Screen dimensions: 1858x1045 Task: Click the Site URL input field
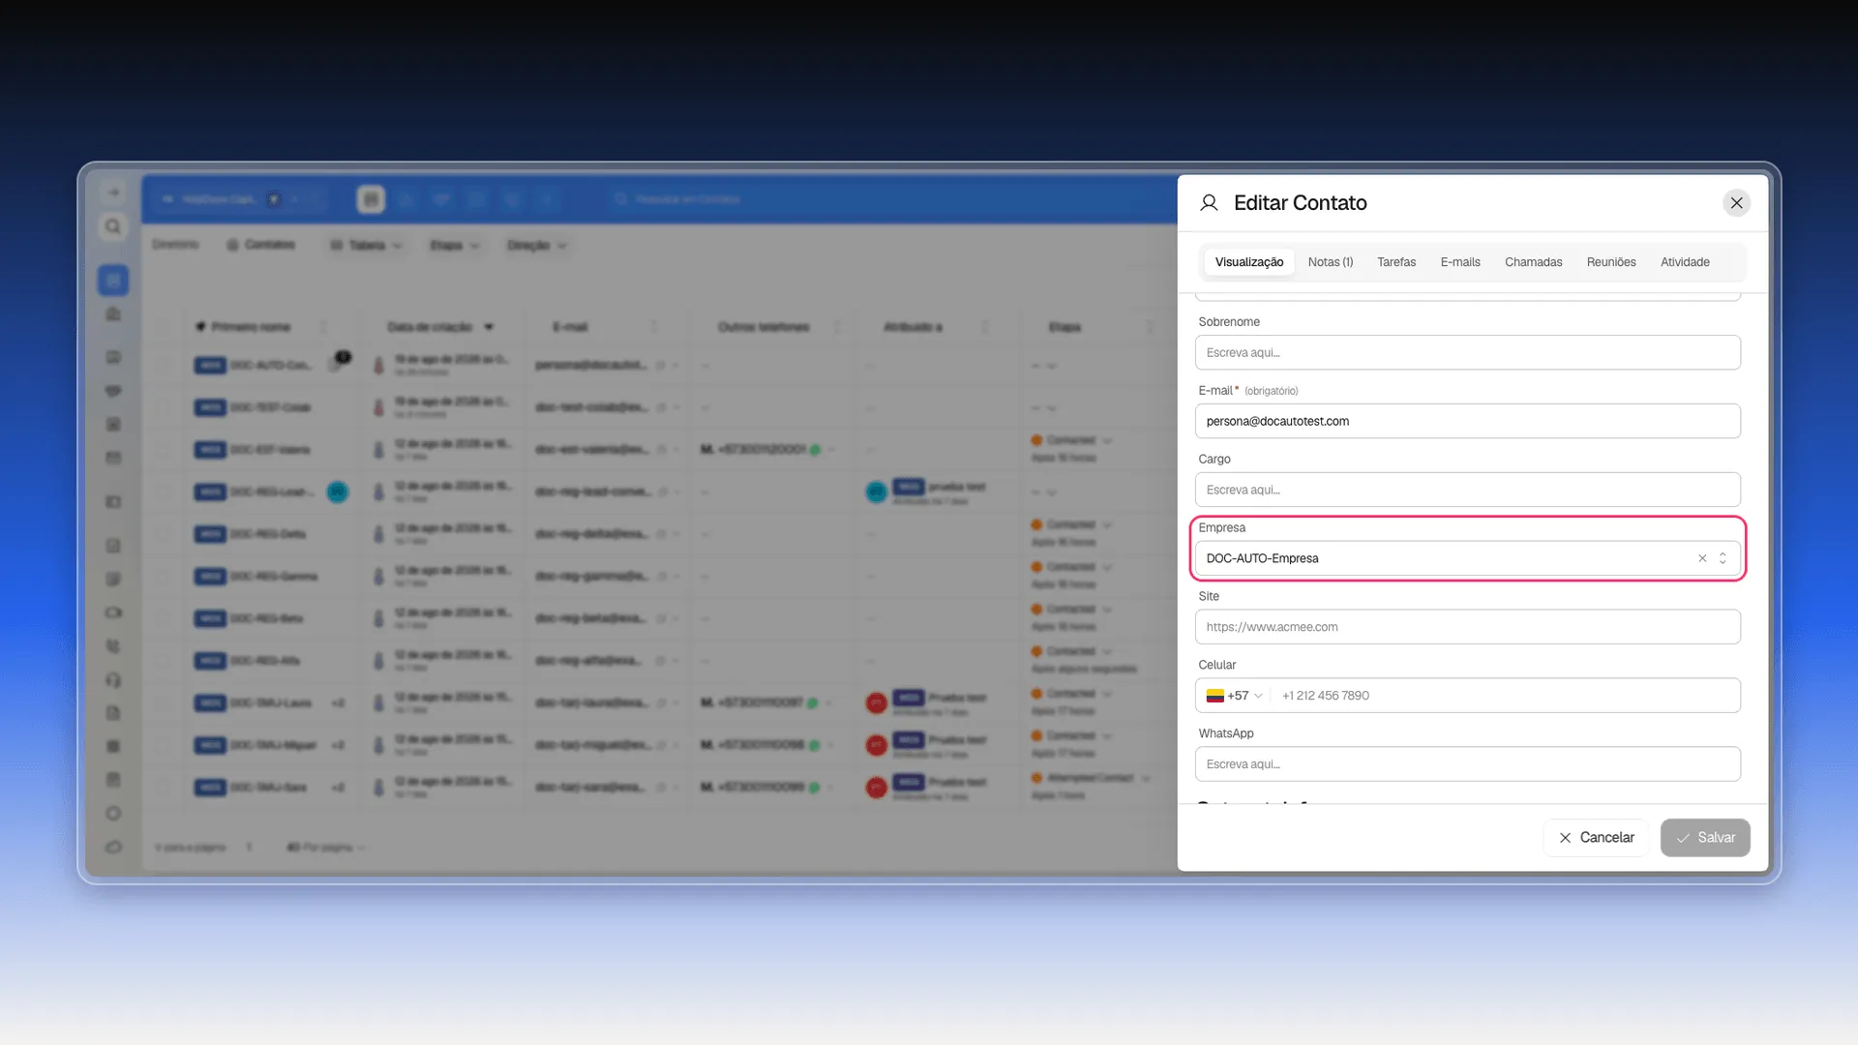tap(1467, 627)
